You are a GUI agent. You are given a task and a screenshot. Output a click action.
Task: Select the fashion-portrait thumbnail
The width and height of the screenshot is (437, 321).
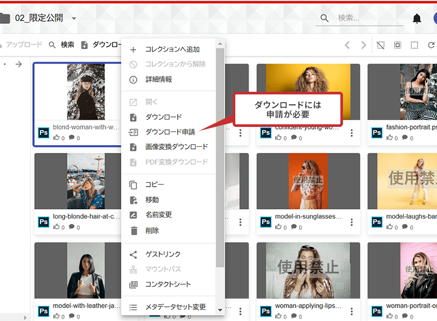[402, 92]
